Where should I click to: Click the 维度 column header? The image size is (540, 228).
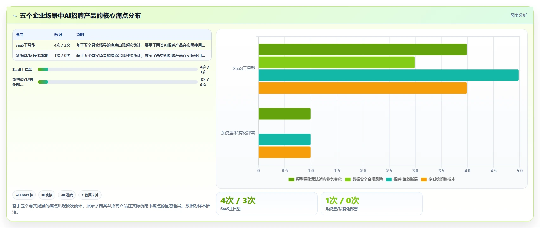click(x=19, y=35)
